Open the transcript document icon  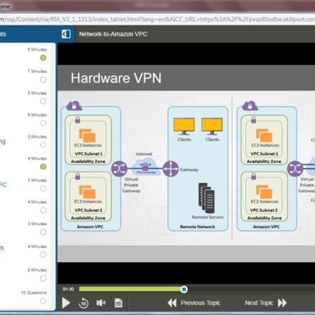[x=119, y=303]
